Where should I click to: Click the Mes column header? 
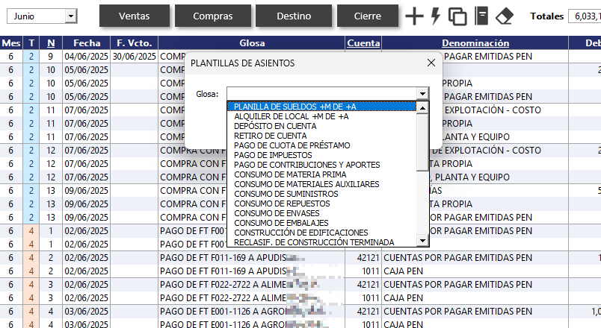11,42
